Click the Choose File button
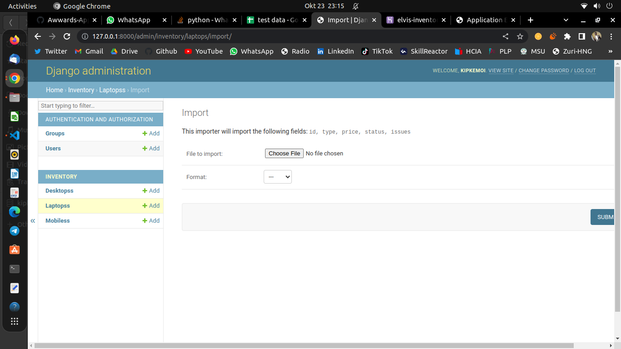Screen dimensions: 621x349 point(284,154)
